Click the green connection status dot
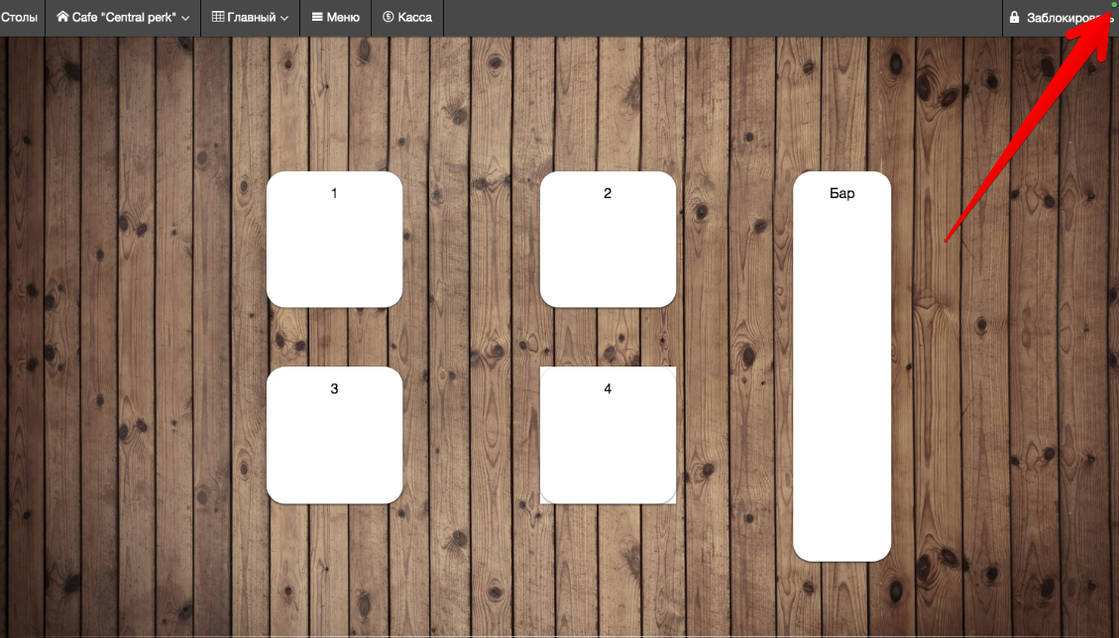This screenshot has height=638, width=1119. [x=1113, y=5]
